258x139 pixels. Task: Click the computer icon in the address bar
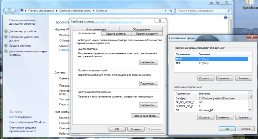pos(21,11)
